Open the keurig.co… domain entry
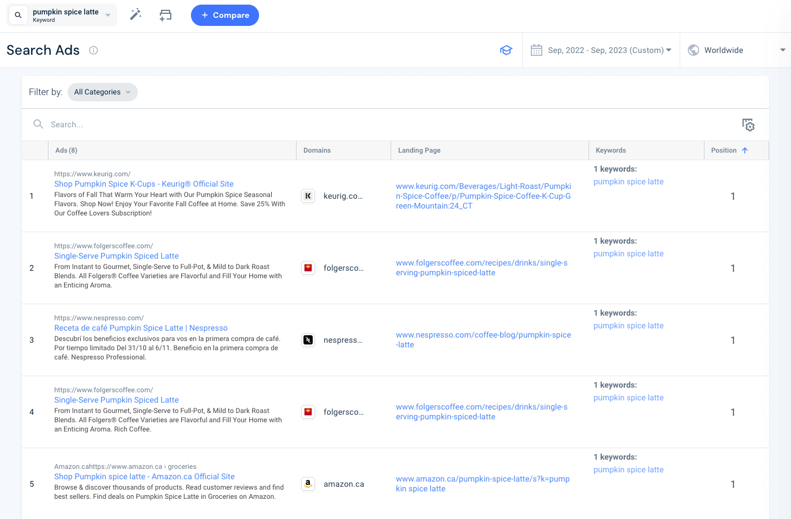Viewport: 791px width, 519px height. (x=343, y=196)
